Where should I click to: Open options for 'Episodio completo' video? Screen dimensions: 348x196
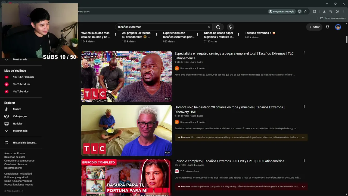(304, 161)
